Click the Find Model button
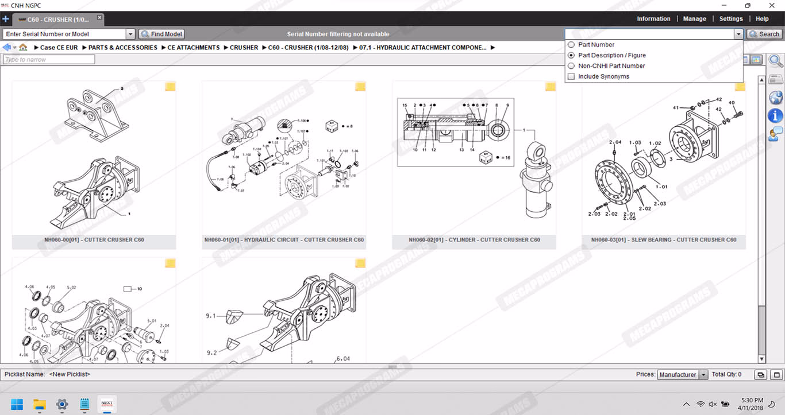The image size is (785, 415). point(161,34)
